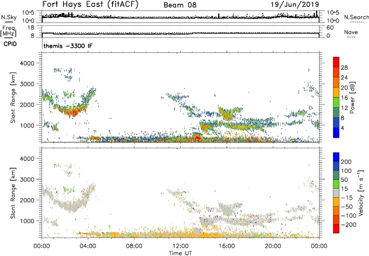The image size is (369, 256).
Task: Click the frequency trace line in the Freq panel
Action: pyautogui.click(x=180, y=33)
